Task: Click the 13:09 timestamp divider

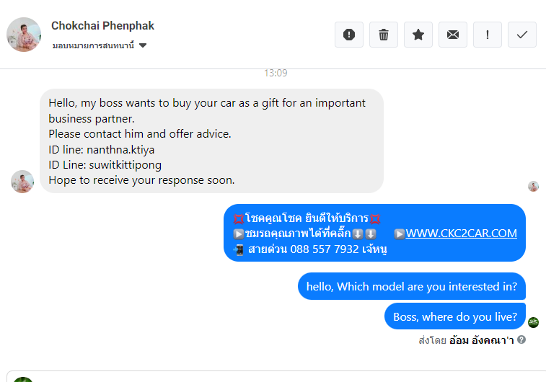Action: point(275,73)
